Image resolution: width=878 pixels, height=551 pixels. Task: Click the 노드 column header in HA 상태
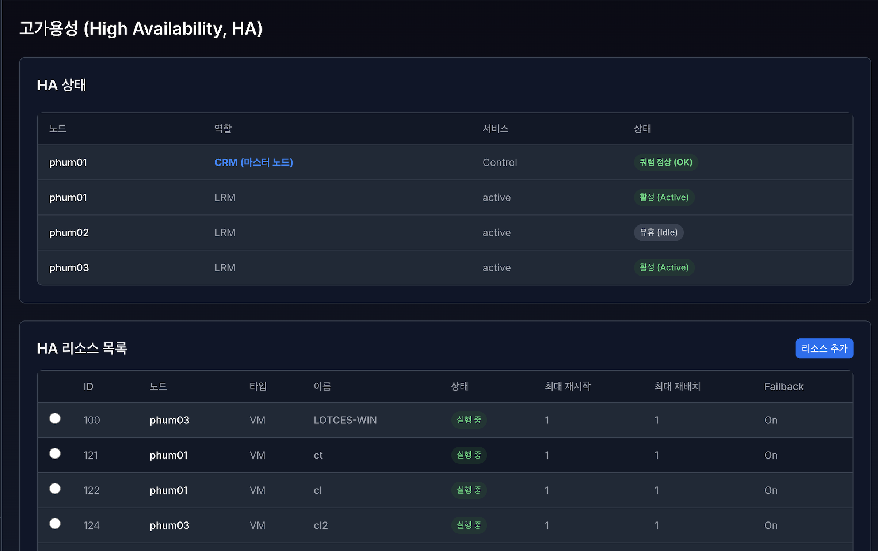click(x=58, y=129)
